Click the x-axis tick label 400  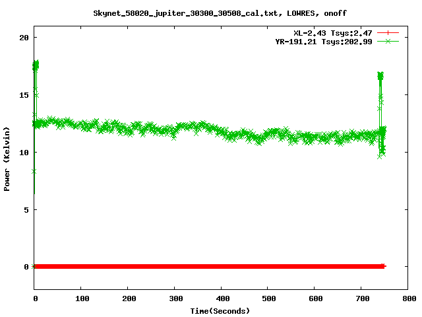pyautogui.click(x=223, y=299)
